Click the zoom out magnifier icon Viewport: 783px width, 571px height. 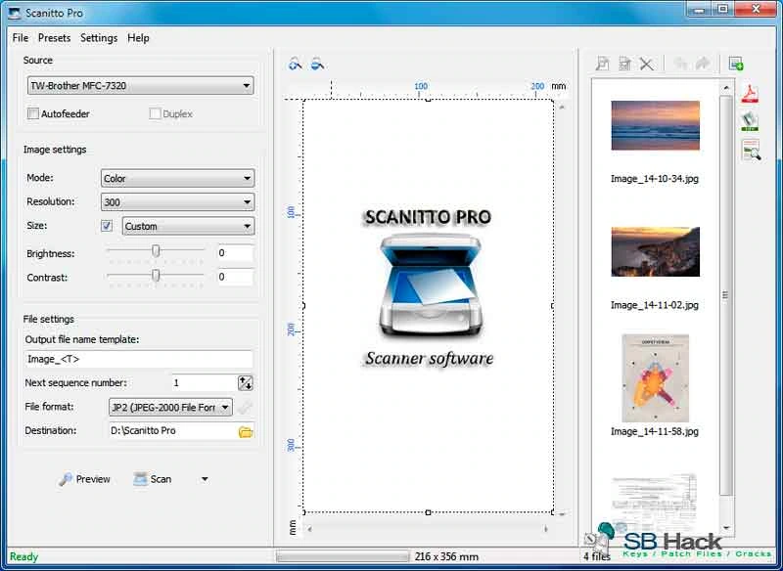click(317, 64)
